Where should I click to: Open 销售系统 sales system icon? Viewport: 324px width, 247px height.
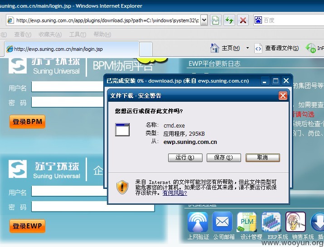click(295, 222)
